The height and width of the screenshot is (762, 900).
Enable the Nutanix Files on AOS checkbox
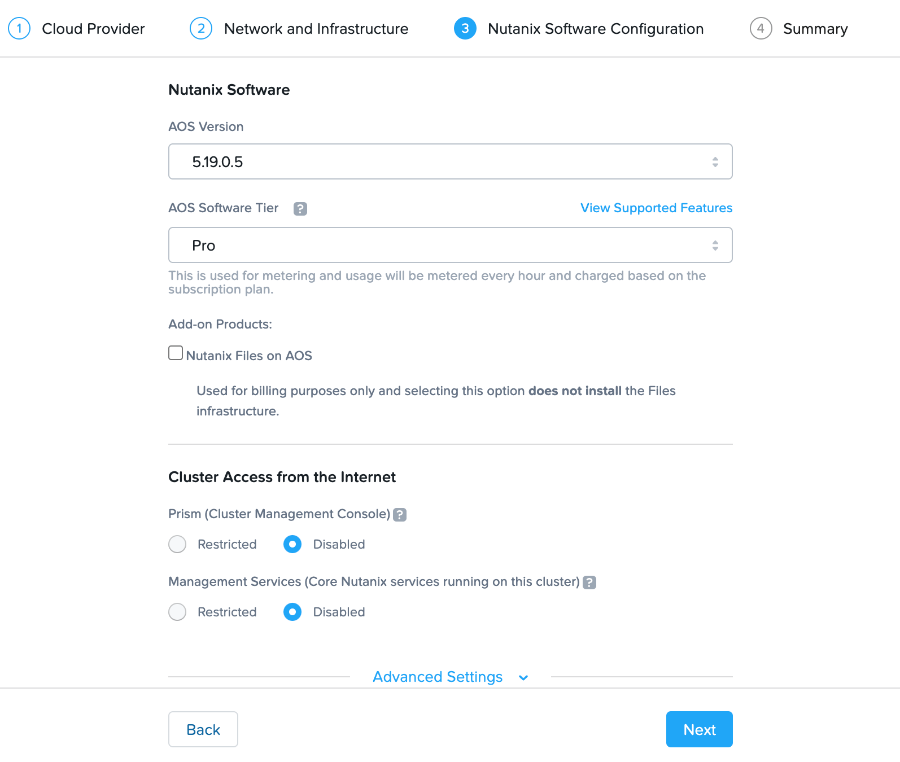176,353
